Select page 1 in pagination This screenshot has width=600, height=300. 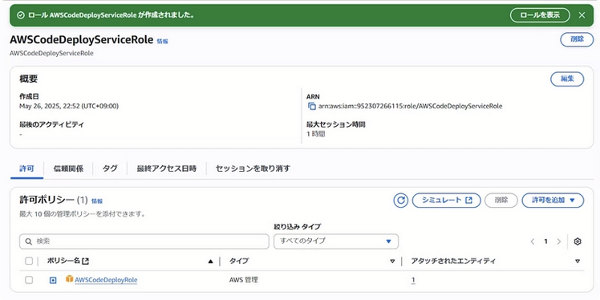click(x=545, y=241)
